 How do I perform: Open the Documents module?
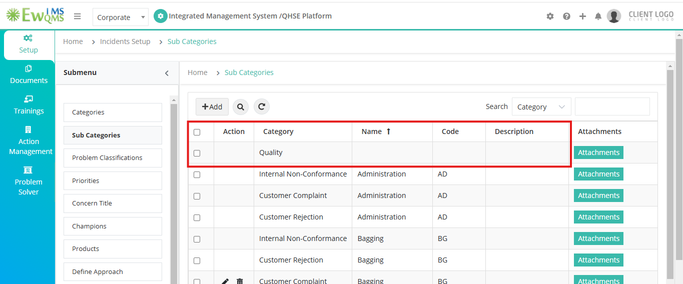pos(29,74)
